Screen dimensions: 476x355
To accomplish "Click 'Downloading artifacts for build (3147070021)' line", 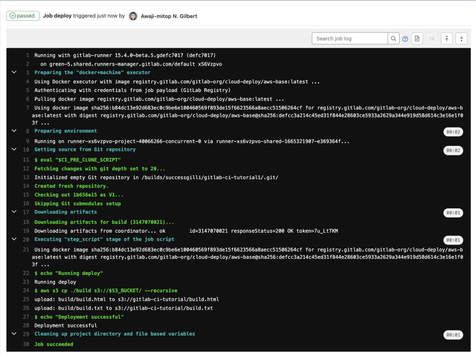I will tap(104, 222).
